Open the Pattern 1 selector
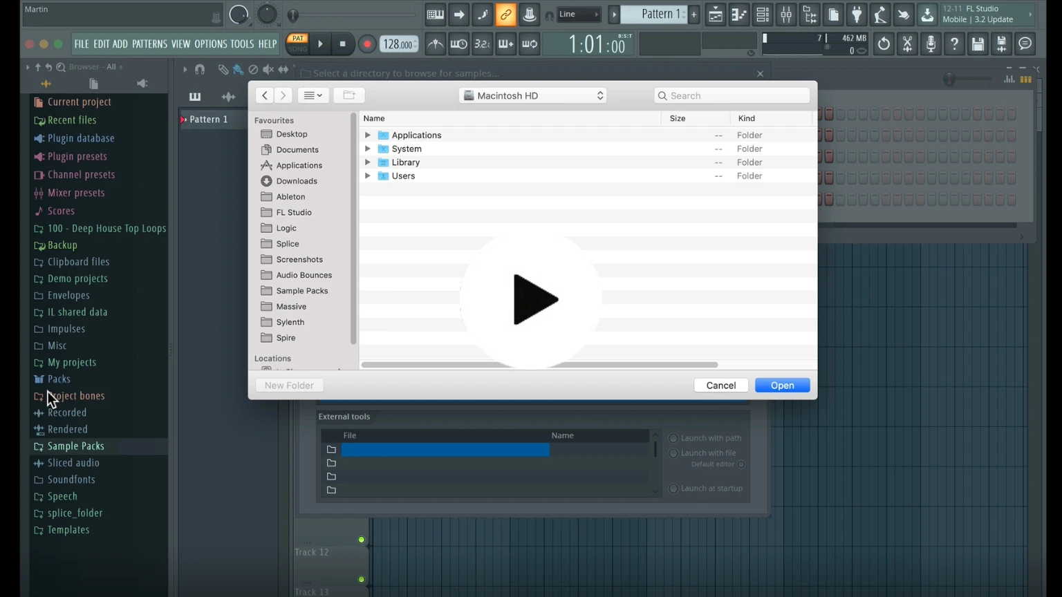The image size is (1062, 597). click(655, 15)
